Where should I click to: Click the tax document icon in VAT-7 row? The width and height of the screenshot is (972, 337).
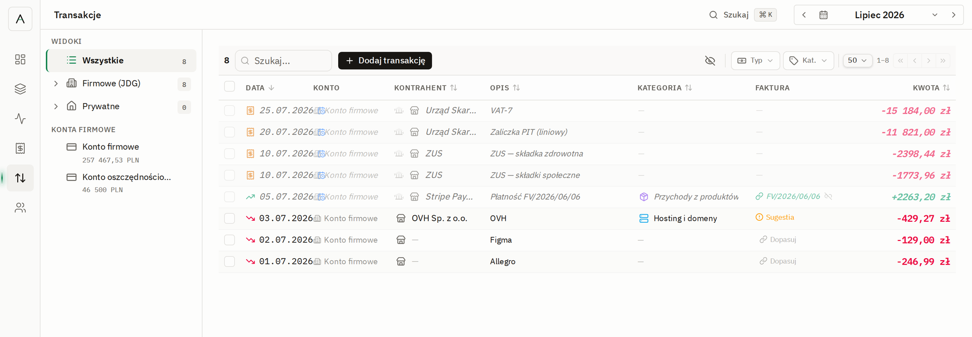click(250, 111)
